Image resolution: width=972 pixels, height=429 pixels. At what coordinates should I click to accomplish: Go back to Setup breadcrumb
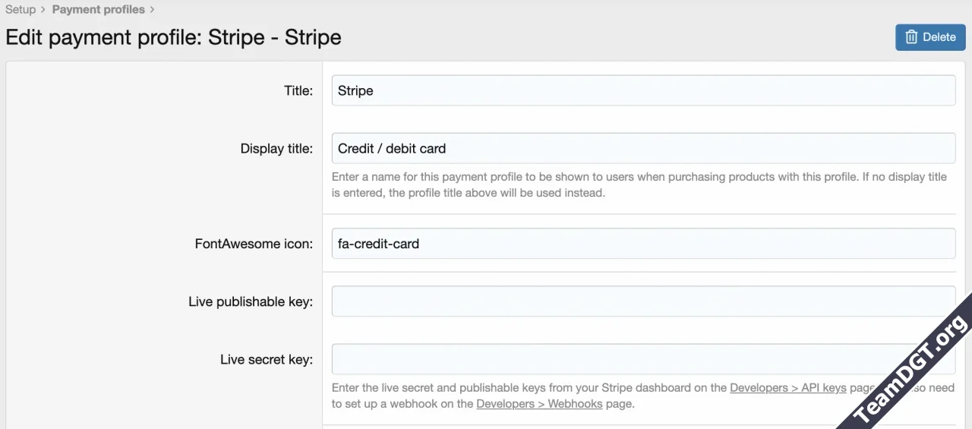point(21,10)
